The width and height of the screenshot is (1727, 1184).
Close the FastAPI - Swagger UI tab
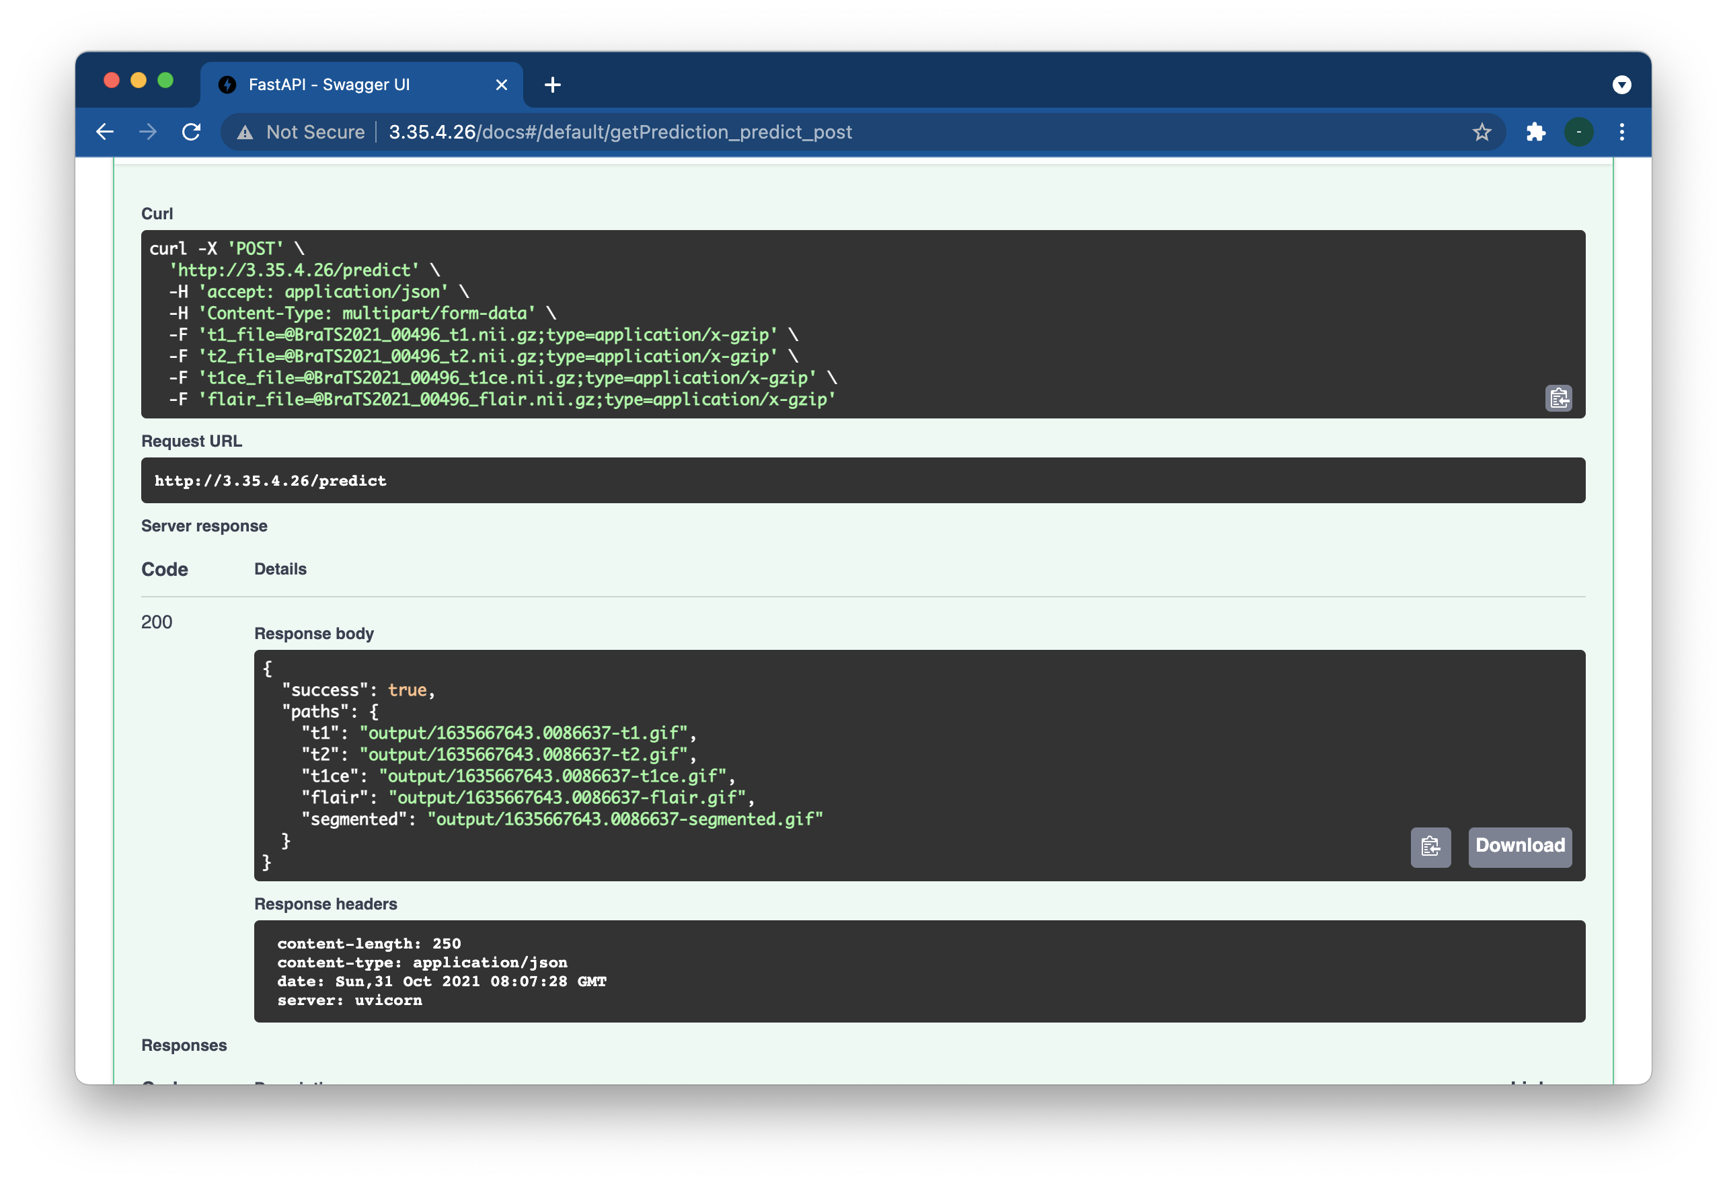pyautogui.click(x=502, y=85)
